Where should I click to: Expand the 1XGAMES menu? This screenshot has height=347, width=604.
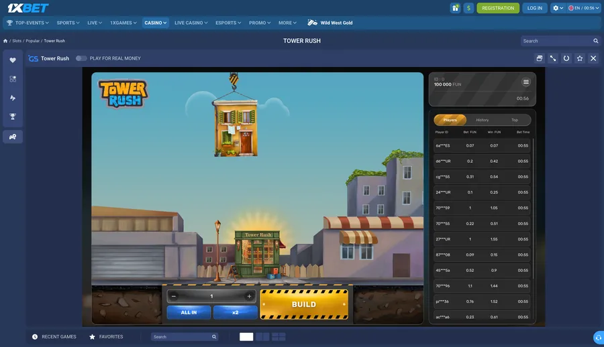click(x=123, y=23)
